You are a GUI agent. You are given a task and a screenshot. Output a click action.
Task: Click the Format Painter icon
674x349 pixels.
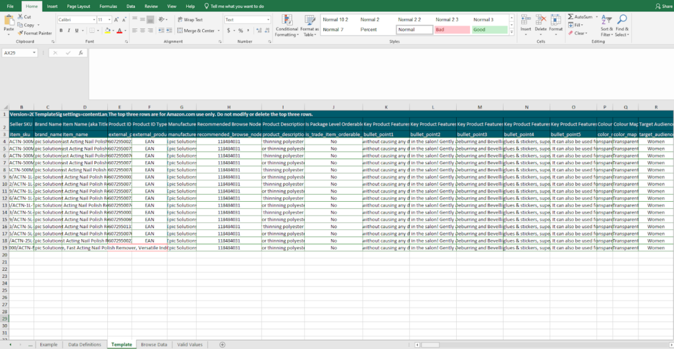point(20,33)
